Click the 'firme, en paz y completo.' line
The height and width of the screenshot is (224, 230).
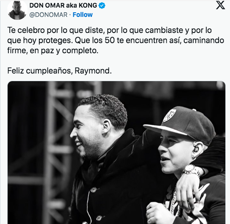tap(53, 51)
